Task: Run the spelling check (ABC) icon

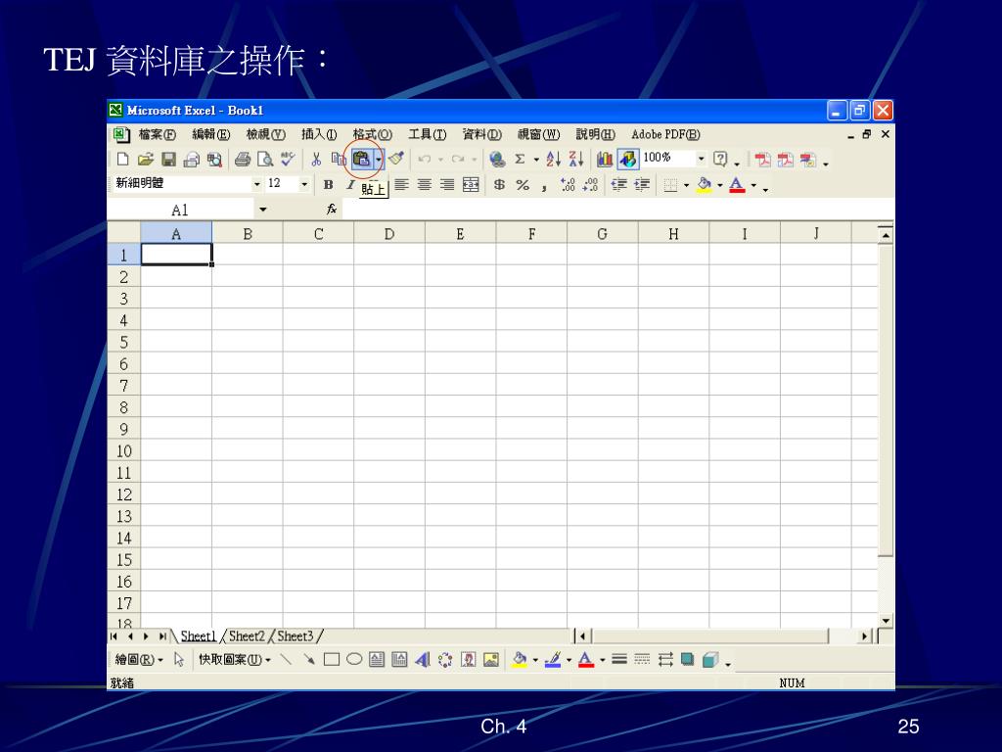Action: (288, 160)
